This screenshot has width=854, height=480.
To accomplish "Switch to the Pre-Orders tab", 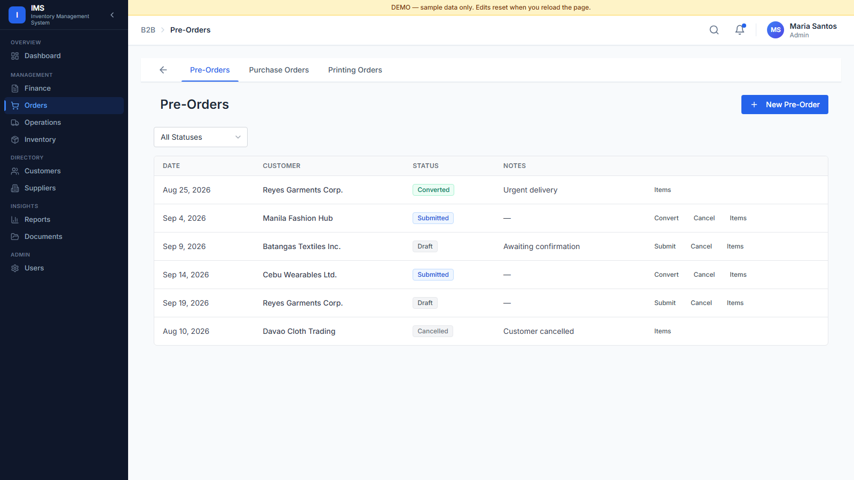I will coord(210,70).
